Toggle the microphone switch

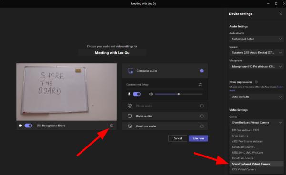tap(137, 94)
